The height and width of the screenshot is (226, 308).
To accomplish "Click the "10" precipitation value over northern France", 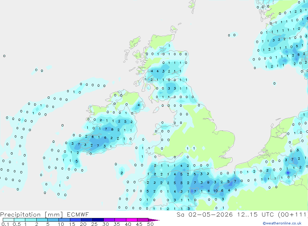I will click(x=216, y=191).
